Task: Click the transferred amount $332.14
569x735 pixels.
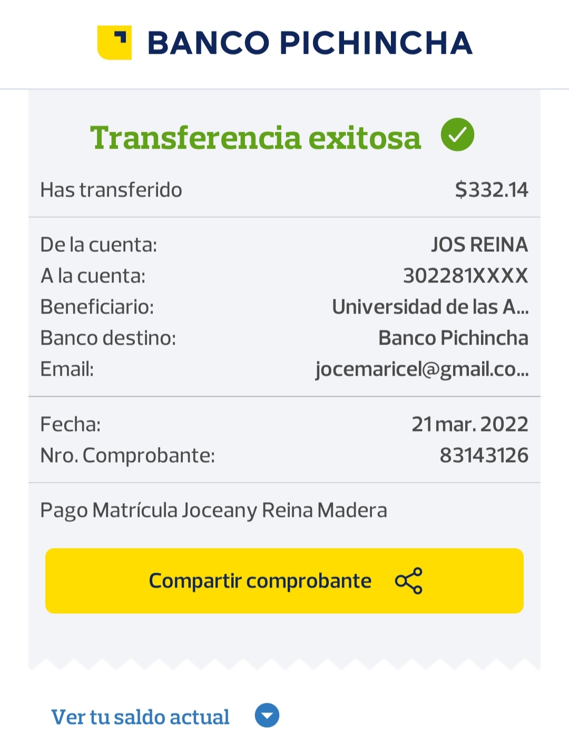Action: pos(491,190)
